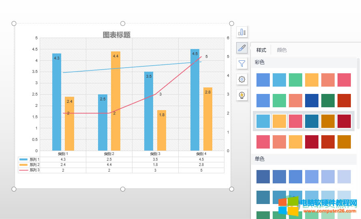361x219 pixels.
Task: Open the chart elements button
Action: [242, 32]
